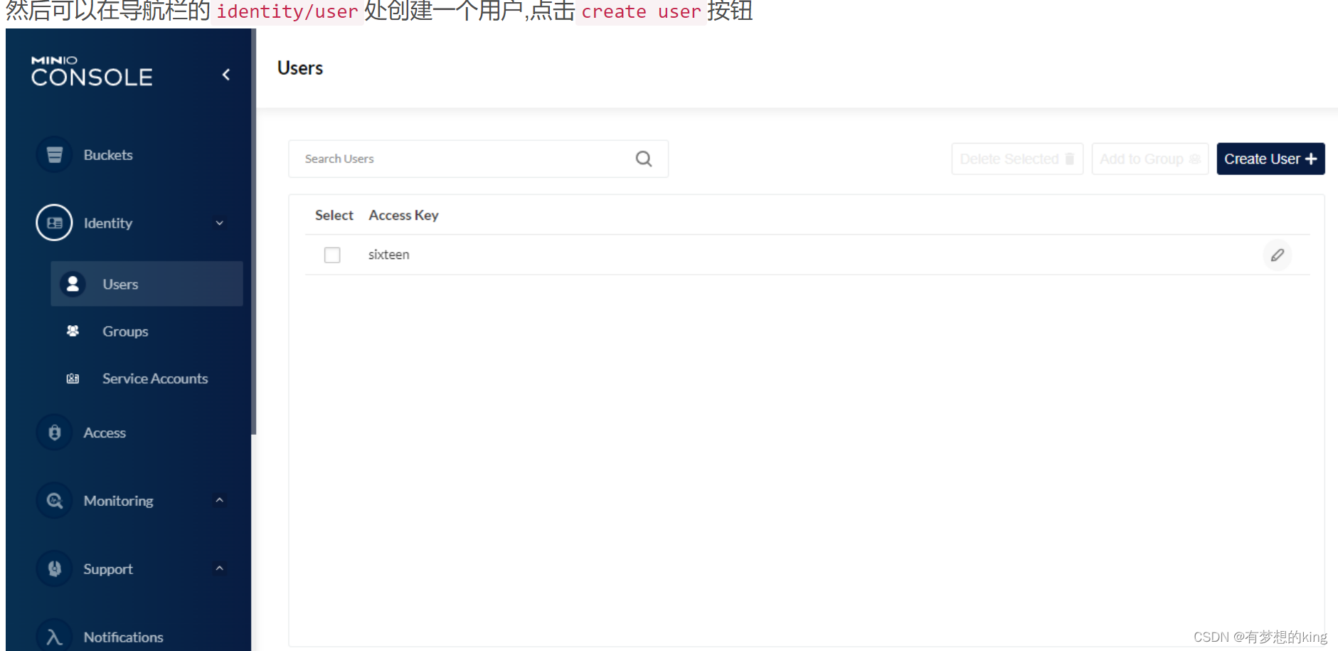Edit user sixteen with the pencil icon

[x=1278, y=255]
